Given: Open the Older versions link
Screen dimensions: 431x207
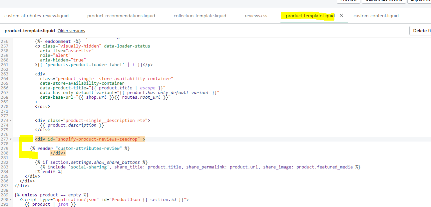Looking at the screenshot, I should [71, 31].
